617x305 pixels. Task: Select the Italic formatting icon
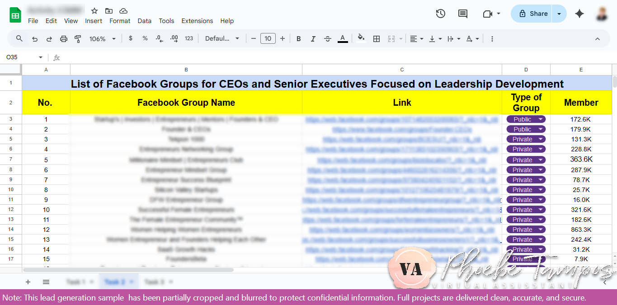pos(313,38)
